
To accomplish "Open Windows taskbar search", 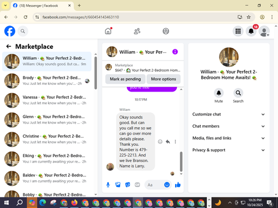I will point(19,202).
